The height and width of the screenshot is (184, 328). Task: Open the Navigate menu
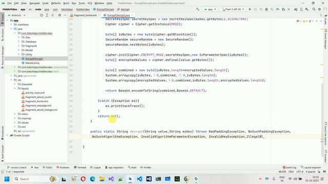tap(34, 3)
